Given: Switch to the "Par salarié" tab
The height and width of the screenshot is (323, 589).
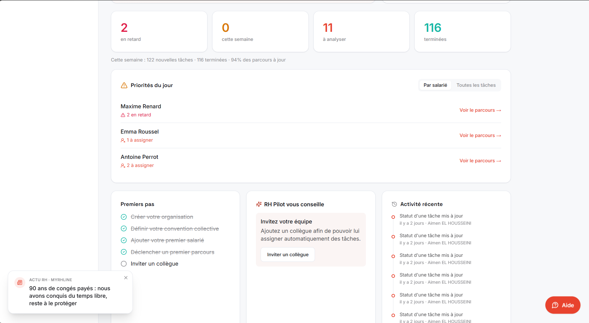Looking at the screenshot, I should [x=435, y=85].
